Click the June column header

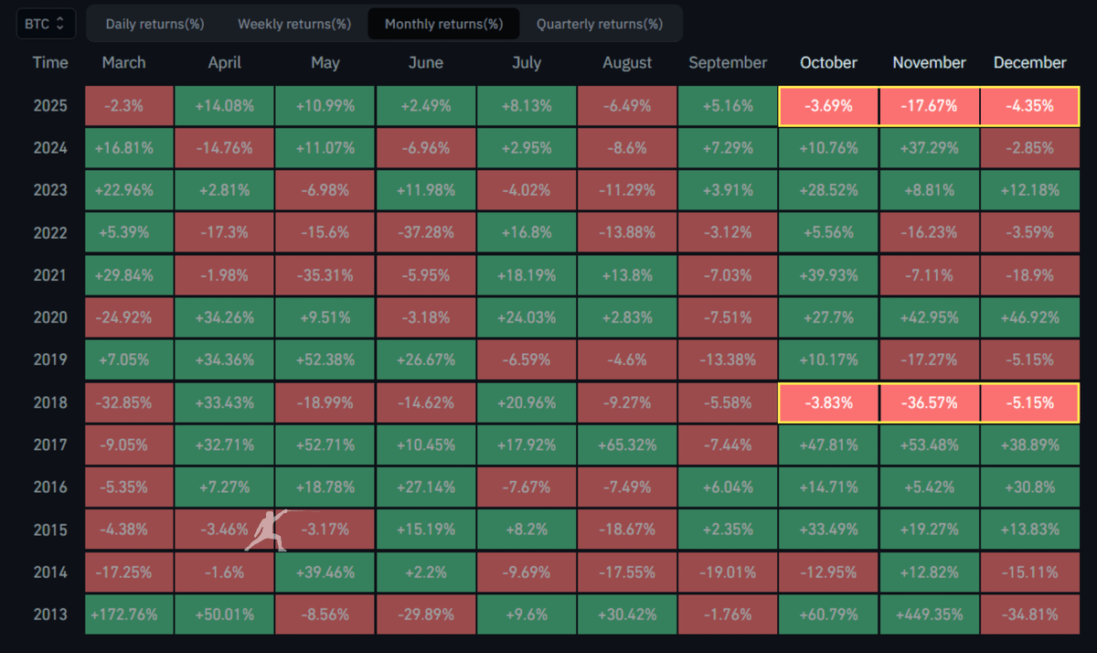[426, 62]
